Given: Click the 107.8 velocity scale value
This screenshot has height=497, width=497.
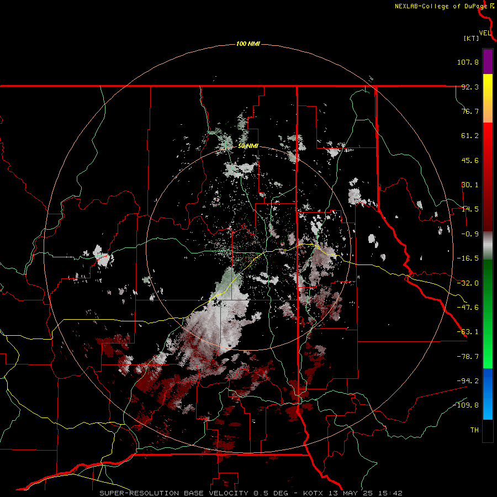Looking at the screenshot, I should pyautogui.click(x=468, y=62).
